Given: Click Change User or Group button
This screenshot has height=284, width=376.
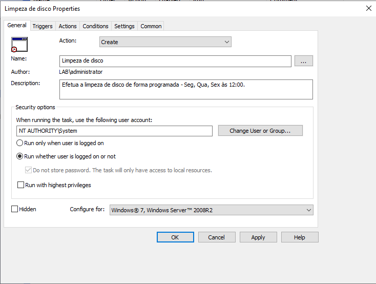Looking at the screenshot, I should [x=260, y=131].
